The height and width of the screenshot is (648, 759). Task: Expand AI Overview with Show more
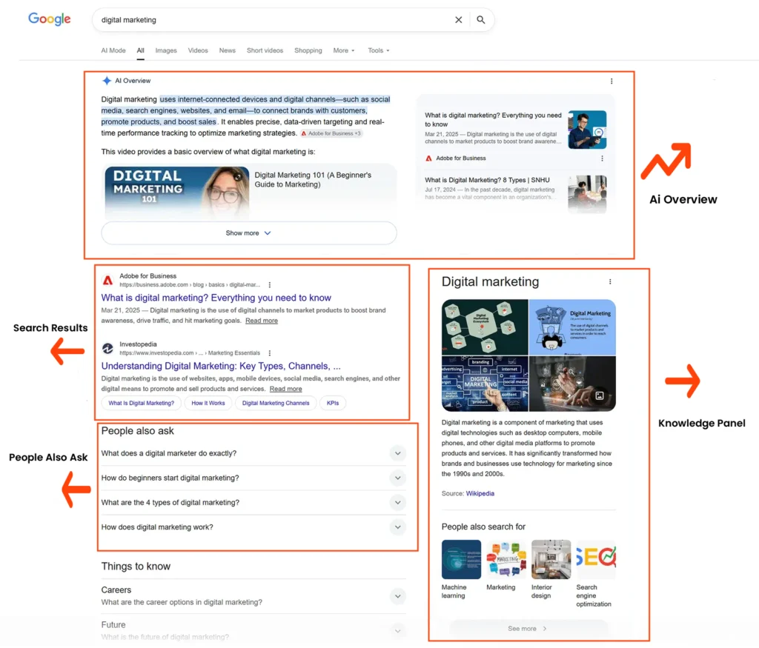pos(249,233)
